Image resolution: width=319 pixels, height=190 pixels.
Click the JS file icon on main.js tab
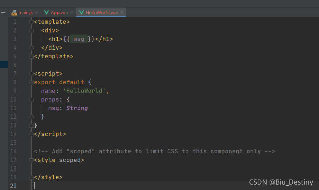pos(14,13)
